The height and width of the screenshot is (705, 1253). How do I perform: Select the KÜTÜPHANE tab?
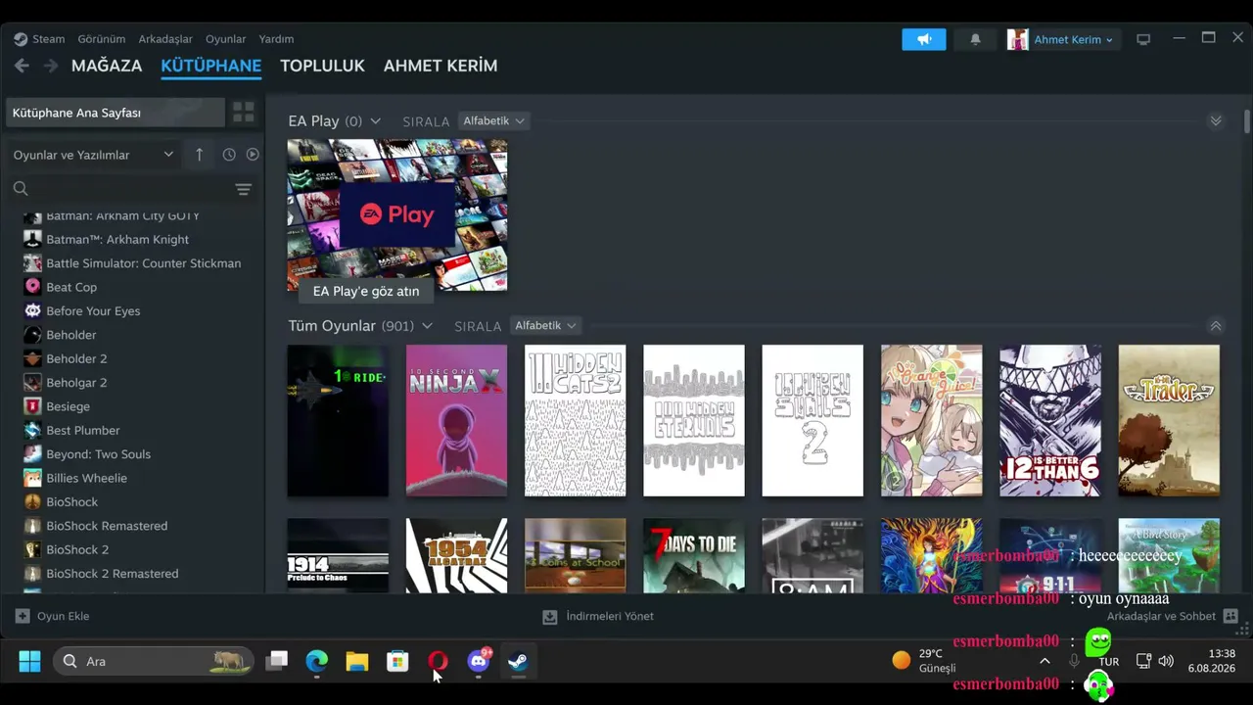[211, 66]
